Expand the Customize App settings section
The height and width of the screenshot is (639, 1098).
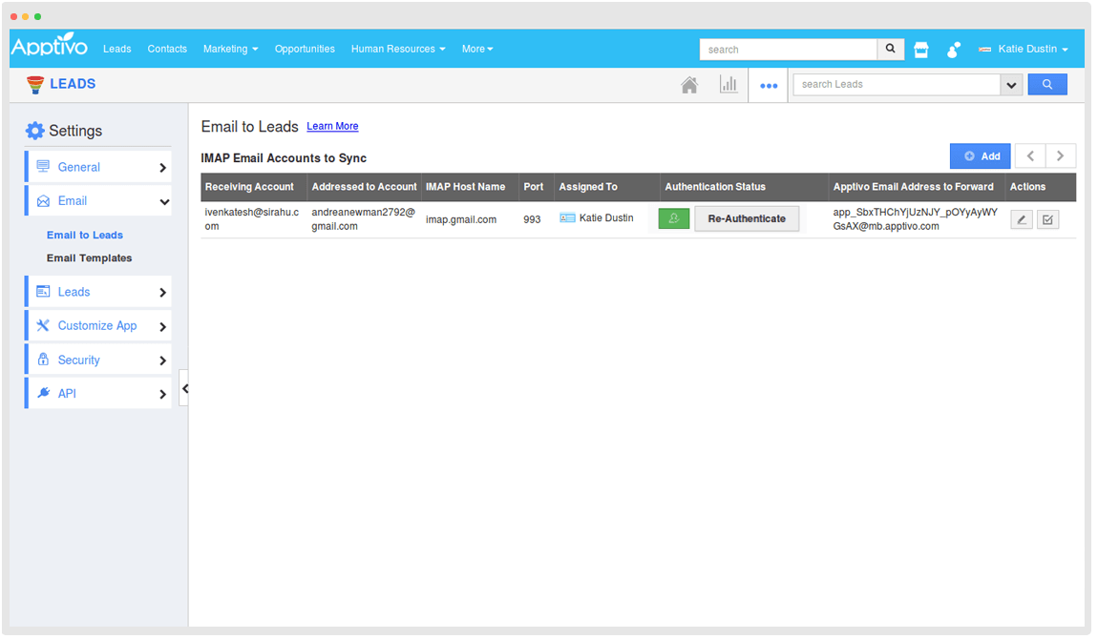click(x=98, y=326)
